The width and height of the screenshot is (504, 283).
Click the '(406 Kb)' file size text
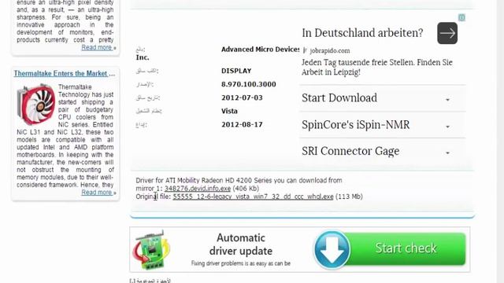pyautogui.click(x=246, y=189)
